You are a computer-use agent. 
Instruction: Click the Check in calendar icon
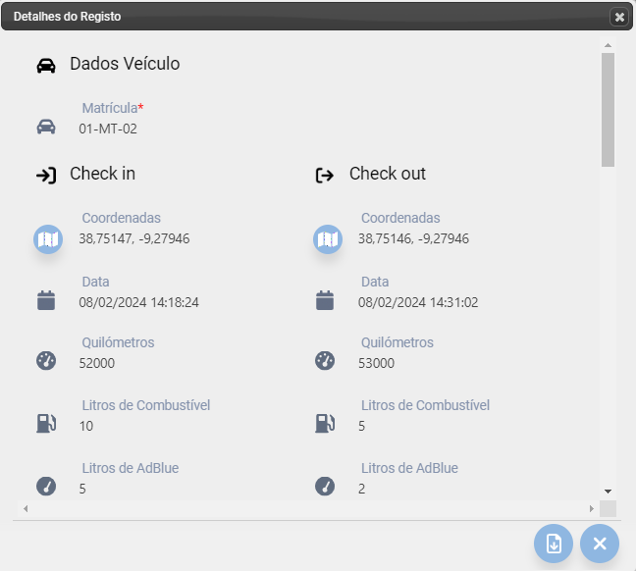tap(46, 300)
